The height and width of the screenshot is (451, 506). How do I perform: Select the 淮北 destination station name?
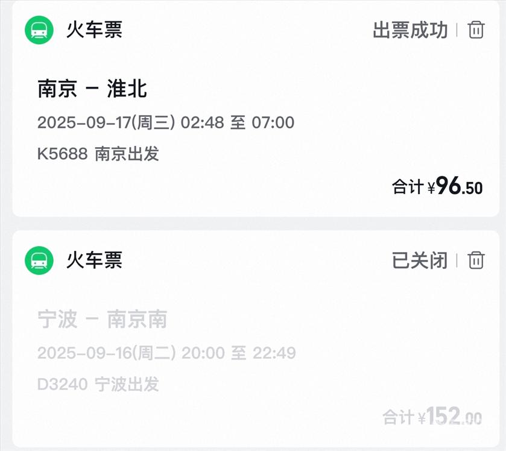click(127, 89)
